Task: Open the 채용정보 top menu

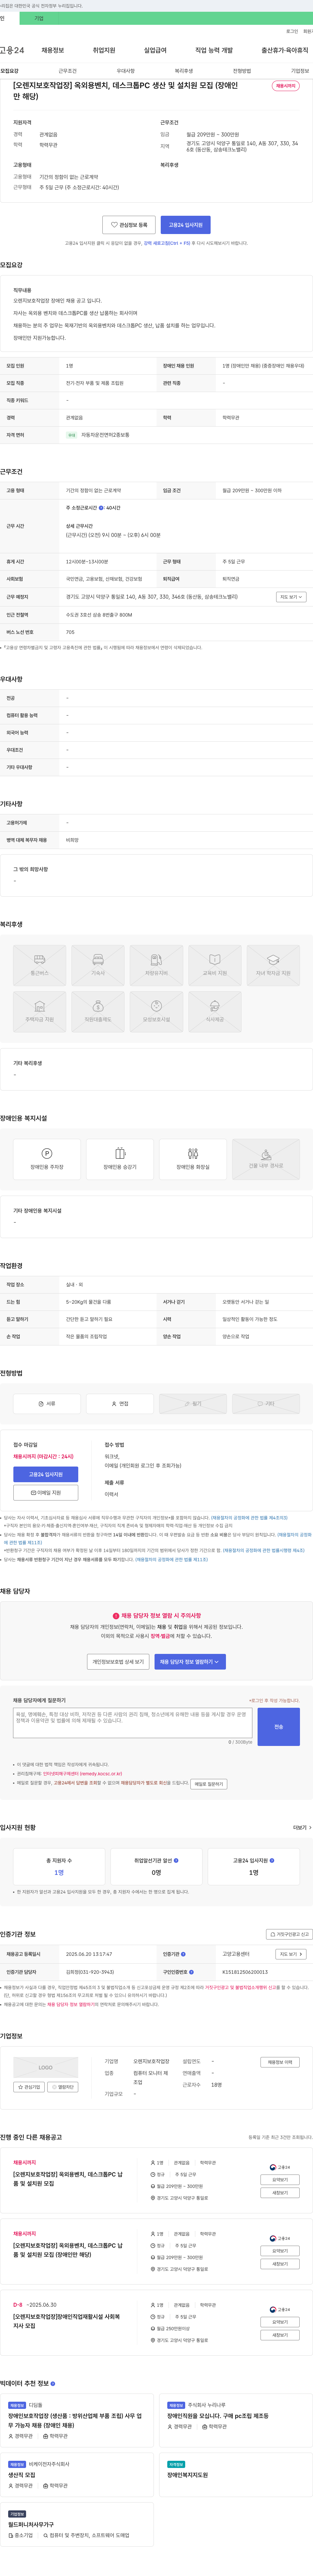Action: (53, 50)
